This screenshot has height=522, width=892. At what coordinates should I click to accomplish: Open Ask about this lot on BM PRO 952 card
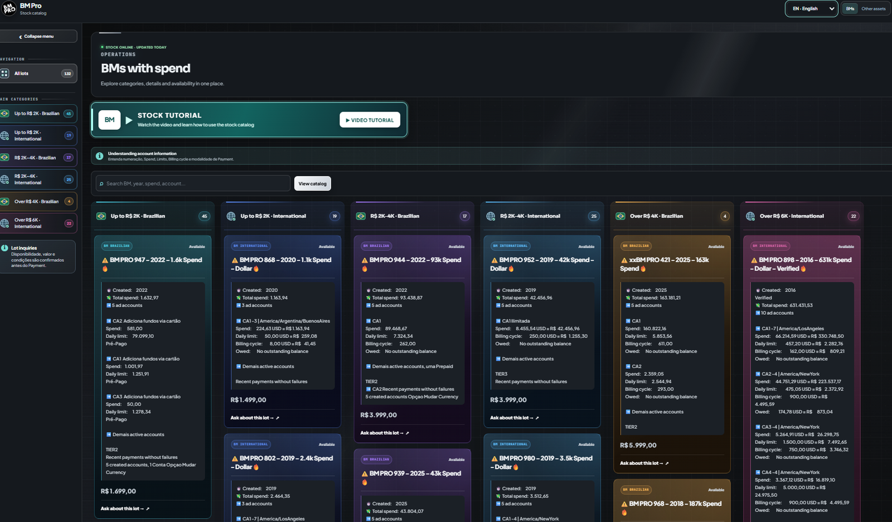[x=515, y=418]
